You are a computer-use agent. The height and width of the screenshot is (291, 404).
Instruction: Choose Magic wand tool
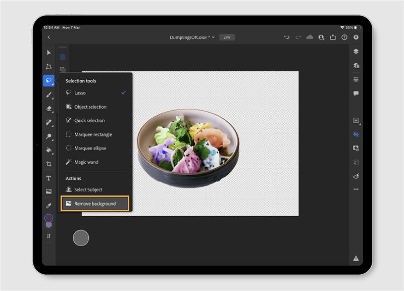pos(95,162)
